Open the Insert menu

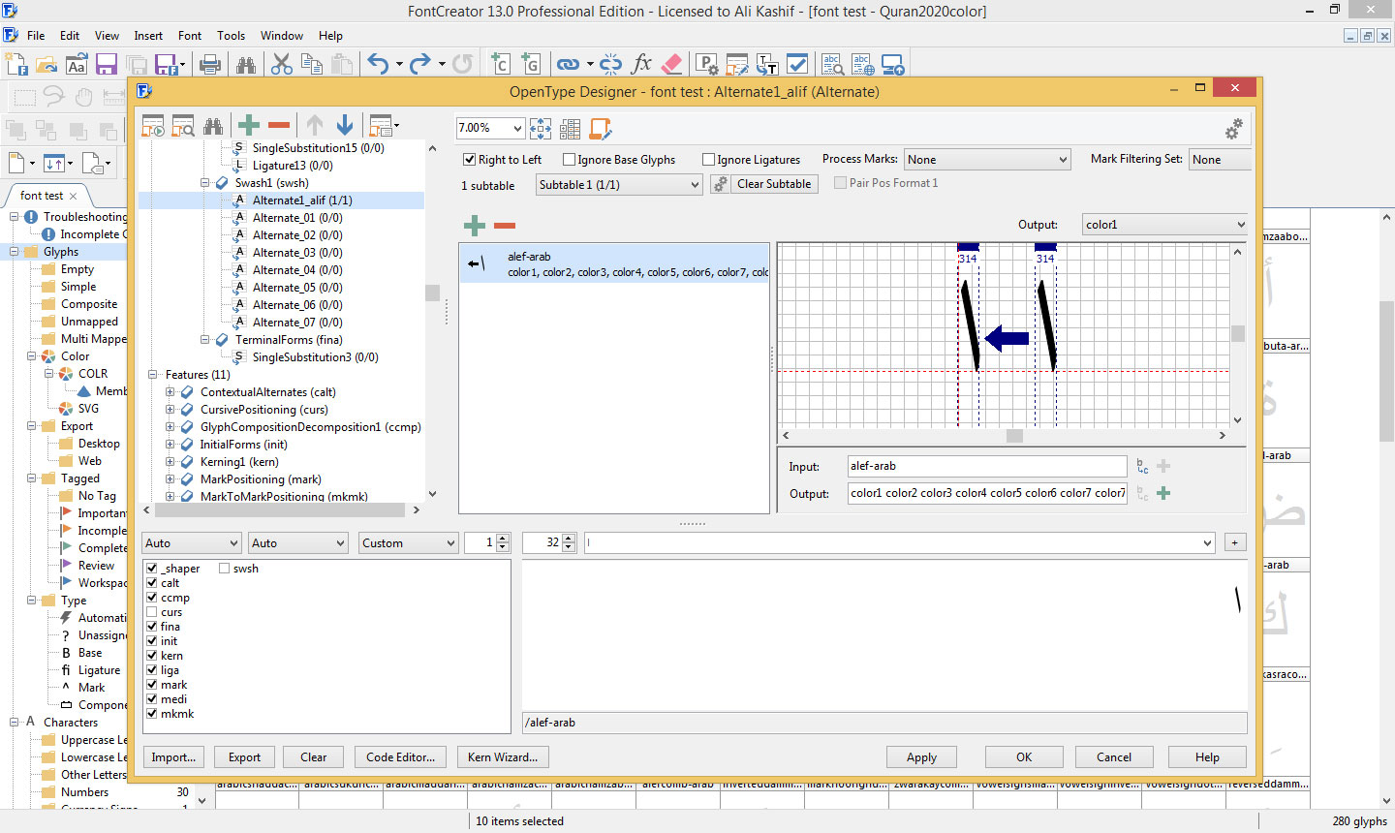[148, 36]
